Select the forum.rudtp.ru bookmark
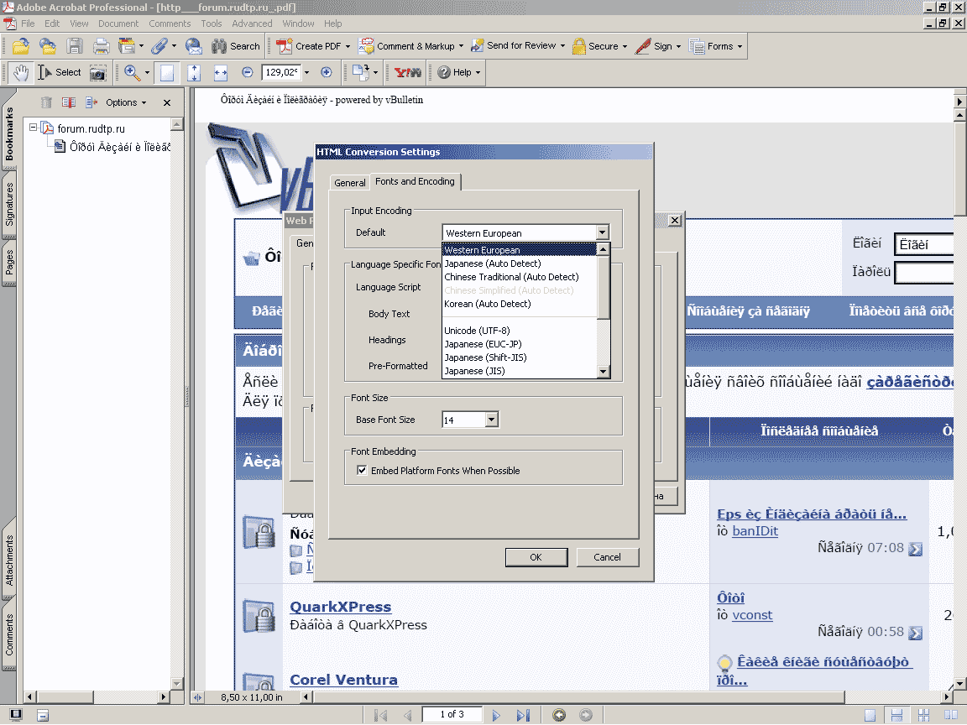Image resolution: width=967 pixels, height=725 pixels. 91,128
